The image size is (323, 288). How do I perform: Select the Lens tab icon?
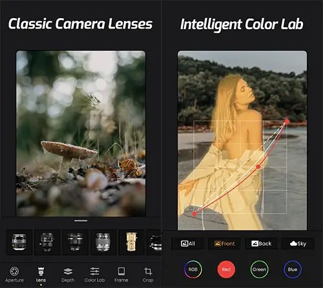coord(41,272)
